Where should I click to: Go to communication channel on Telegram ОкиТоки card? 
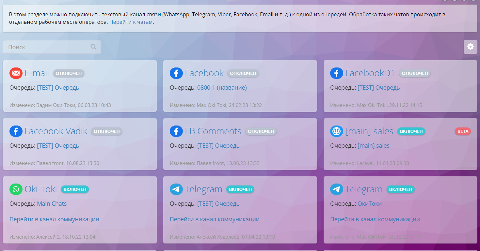coord(375,219)
